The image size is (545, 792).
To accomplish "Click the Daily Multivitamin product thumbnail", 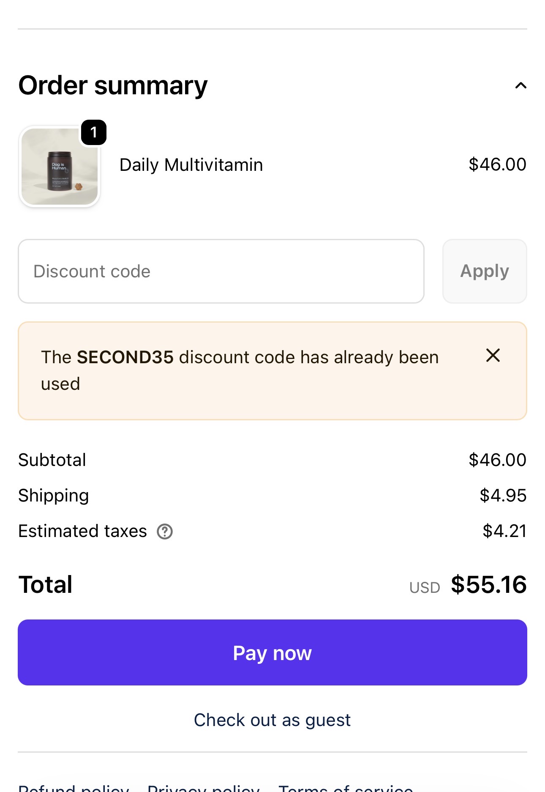I will click(x=60, y=167).
